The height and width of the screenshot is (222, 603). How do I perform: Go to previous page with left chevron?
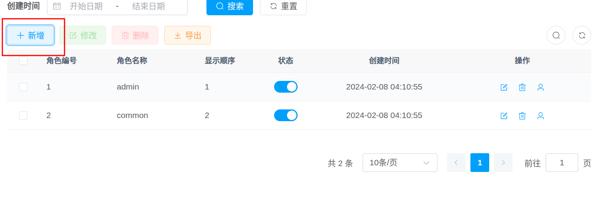point(456,163)
